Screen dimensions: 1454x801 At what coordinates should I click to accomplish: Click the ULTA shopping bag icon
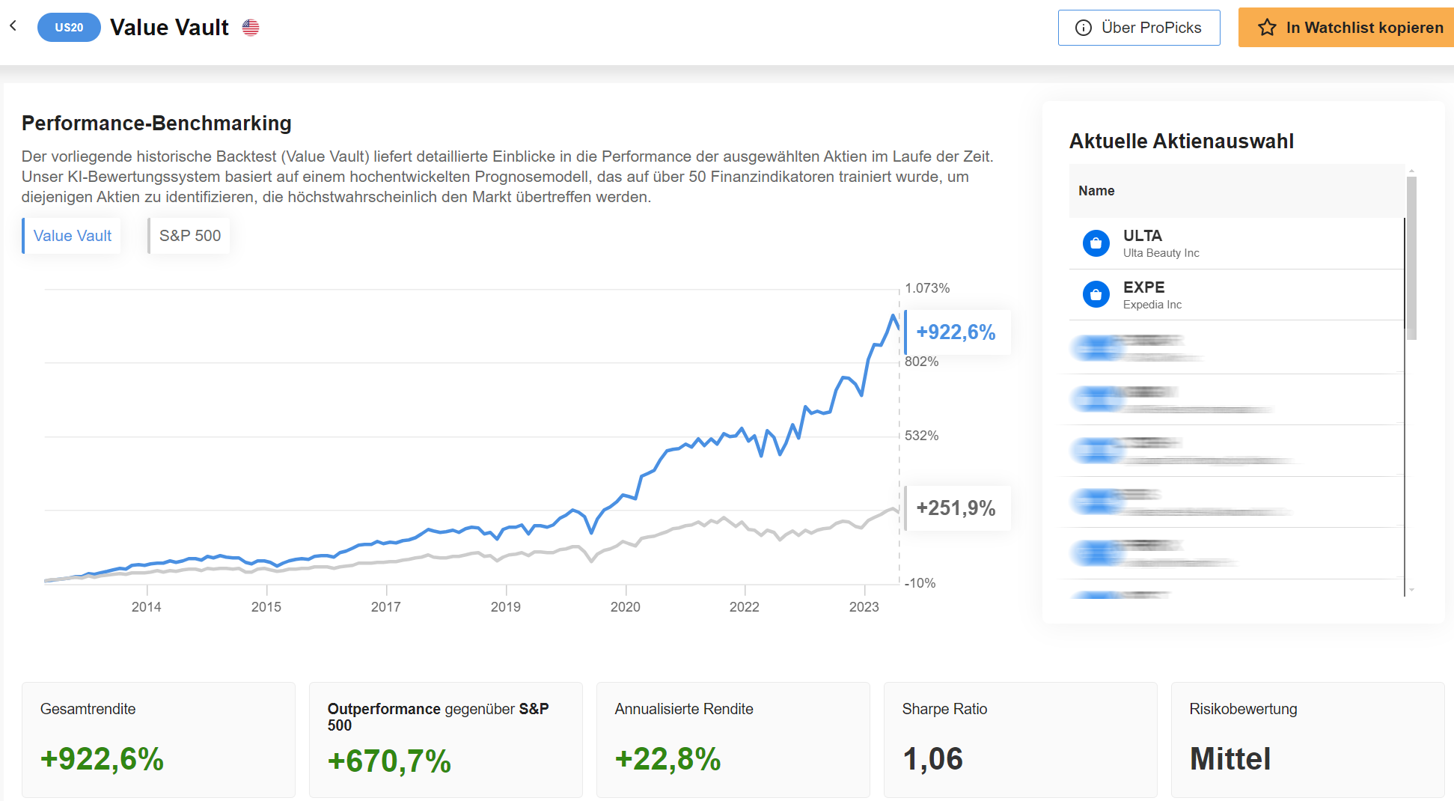[x=1096, y=243]
